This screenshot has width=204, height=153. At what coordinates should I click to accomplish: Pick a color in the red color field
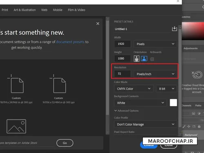tap(193, 31)
